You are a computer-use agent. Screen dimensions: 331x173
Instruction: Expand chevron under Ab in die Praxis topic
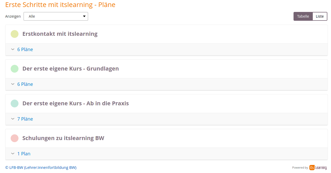13,119
